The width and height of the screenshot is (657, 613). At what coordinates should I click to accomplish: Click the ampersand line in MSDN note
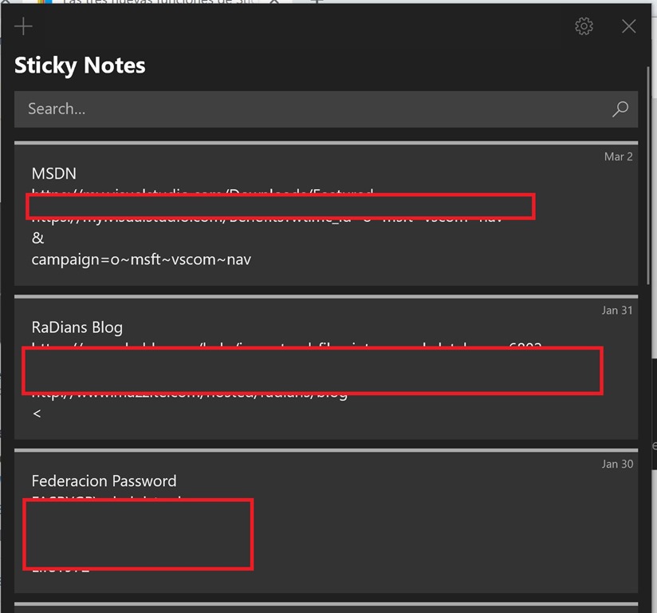click(37, 238)
